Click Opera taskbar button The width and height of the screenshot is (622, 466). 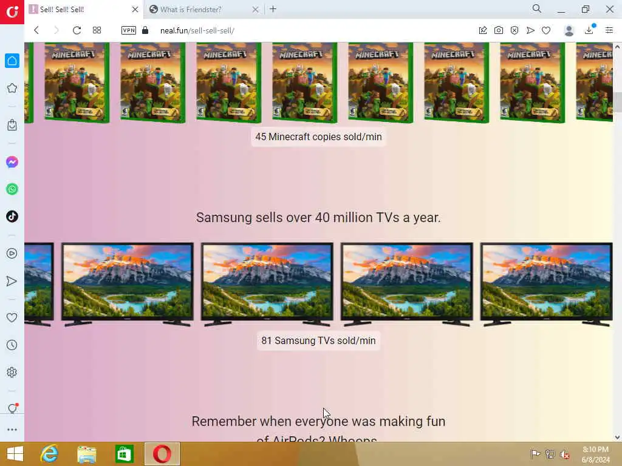tap(162, 454)
